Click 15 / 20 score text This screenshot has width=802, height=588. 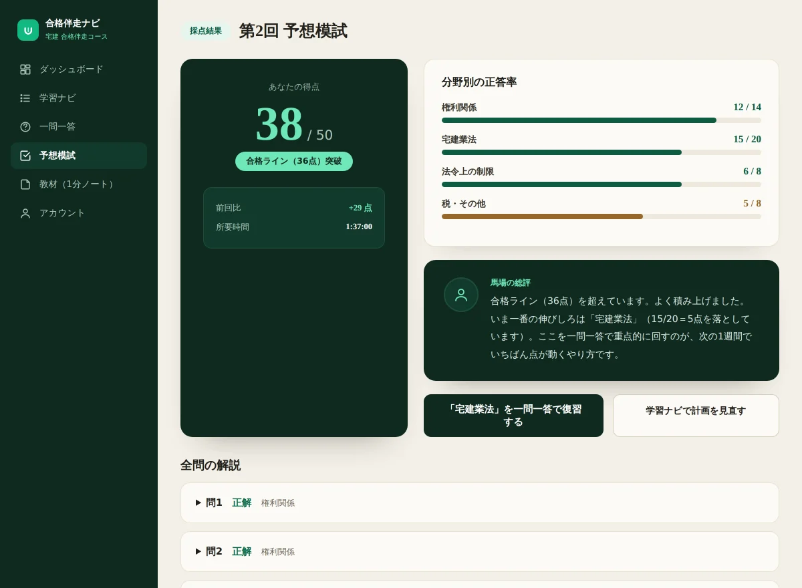747,139
